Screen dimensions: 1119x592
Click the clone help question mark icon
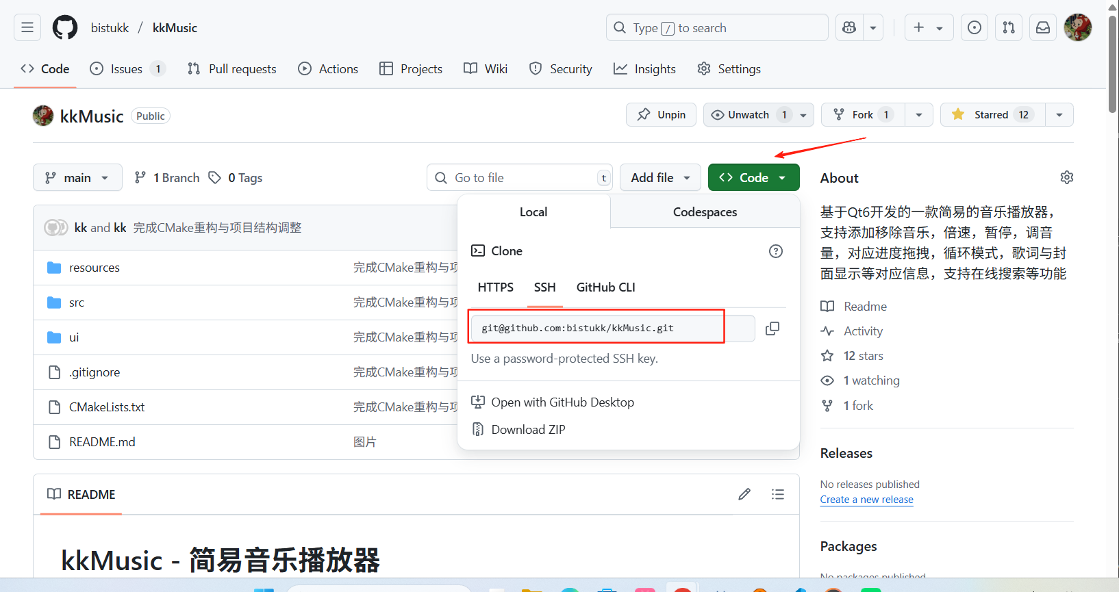(776, 251)
